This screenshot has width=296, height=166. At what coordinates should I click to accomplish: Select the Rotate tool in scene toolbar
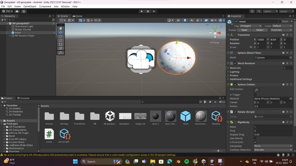(61, 36)
